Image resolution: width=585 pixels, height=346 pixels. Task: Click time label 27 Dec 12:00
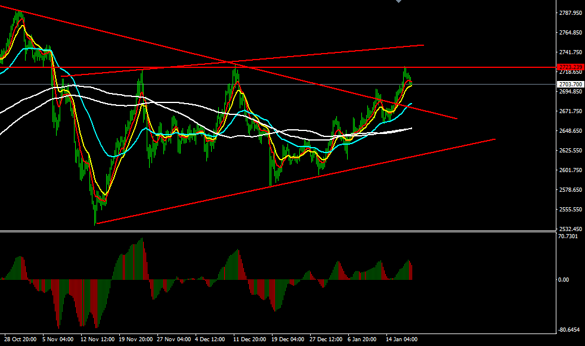[x=326, y=339]
